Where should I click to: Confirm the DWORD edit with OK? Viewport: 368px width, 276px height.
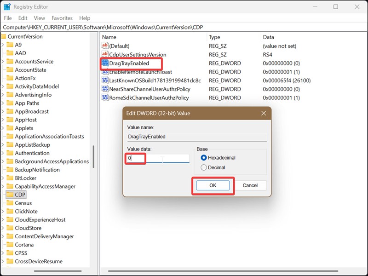213,185
